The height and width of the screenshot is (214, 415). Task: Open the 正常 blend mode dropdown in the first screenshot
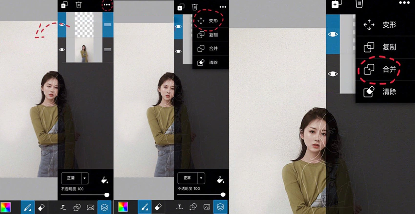click(75, 178)
